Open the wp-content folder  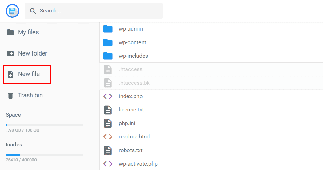[133, 42]
